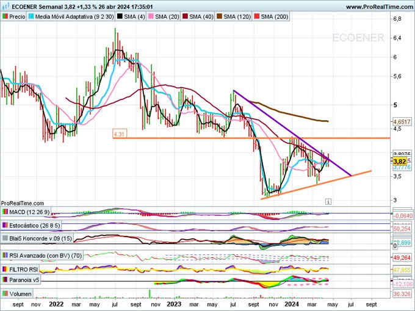Click the 4.31 horizontal line label
Screen dimensions: 415x311
pos(120,134)
